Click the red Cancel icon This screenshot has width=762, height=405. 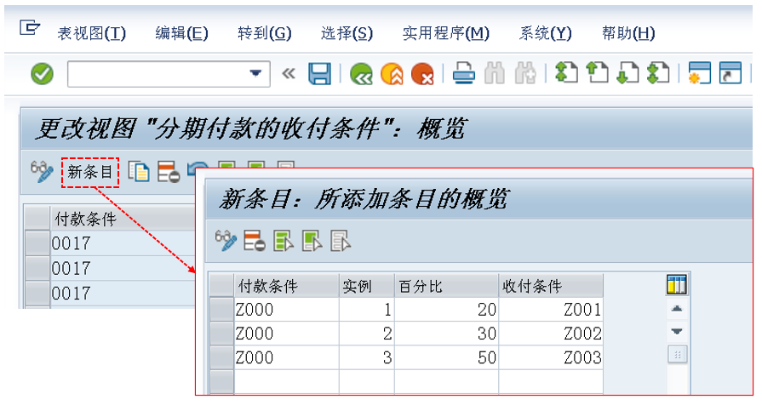pyautogui.click(x=422, y=74)
